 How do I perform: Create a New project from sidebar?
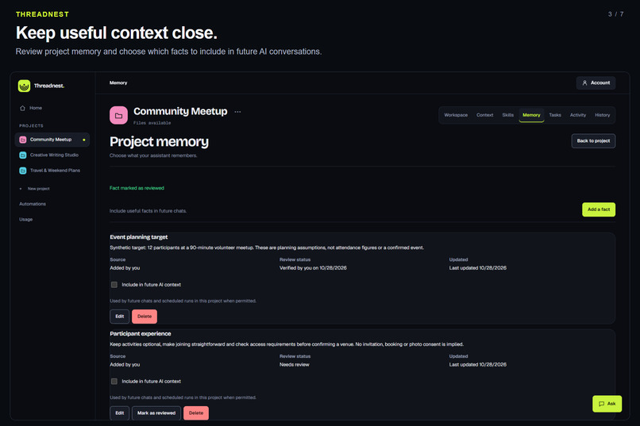(x=52, y=189)
